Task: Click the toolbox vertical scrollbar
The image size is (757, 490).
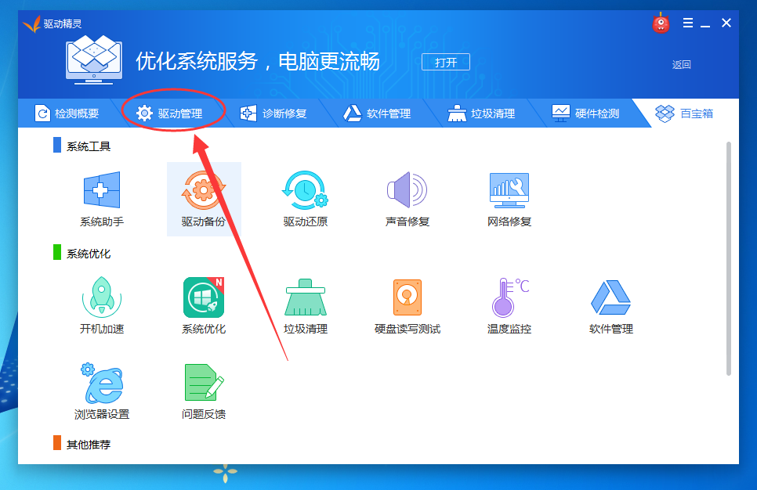Action: tap(729, 258)
